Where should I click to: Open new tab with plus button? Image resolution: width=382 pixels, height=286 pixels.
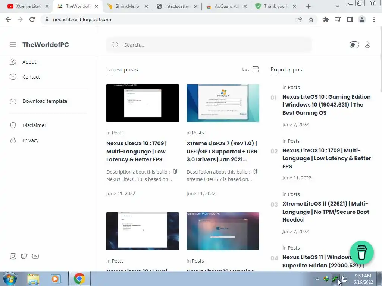(x=309, y=6)
